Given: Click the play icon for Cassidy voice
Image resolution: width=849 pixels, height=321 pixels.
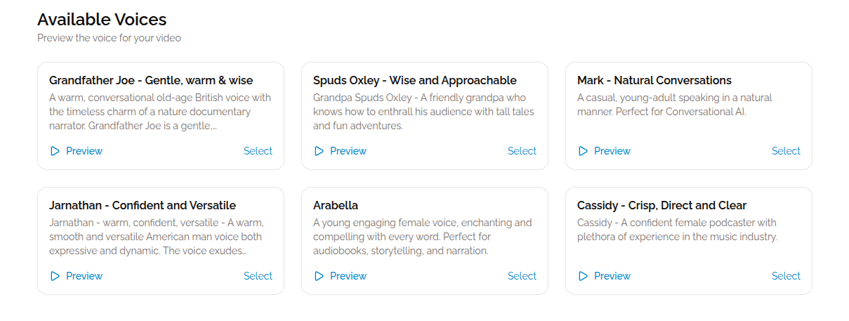Looking at the screenshot, I should tap(583, 276).
